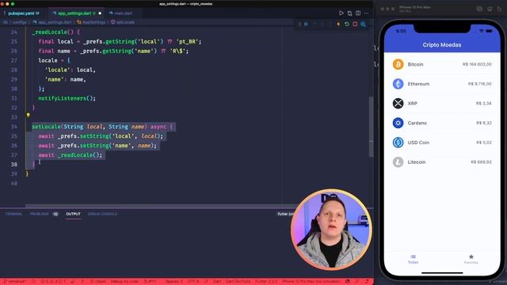Open the editor more actions ellipsis menu
The width and height of the screenshot is (507, 285).
366,13
